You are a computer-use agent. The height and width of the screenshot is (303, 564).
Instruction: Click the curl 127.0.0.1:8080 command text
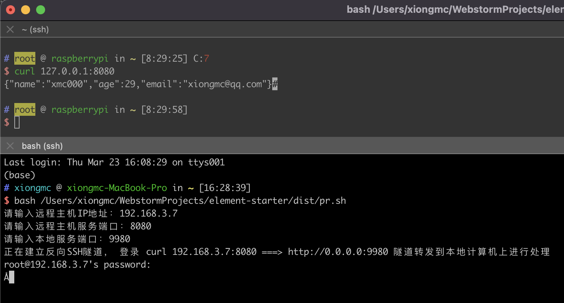pos(64,71)
